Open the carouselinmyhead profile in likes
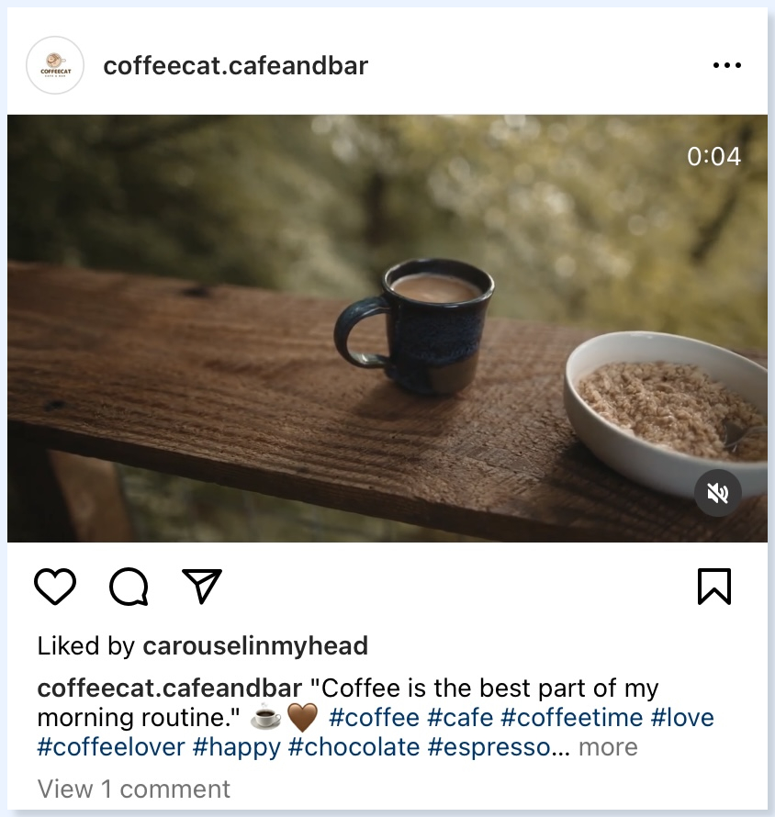Viewport: 775px width, 817px height. pyautogui.click(x=255, y=646)
